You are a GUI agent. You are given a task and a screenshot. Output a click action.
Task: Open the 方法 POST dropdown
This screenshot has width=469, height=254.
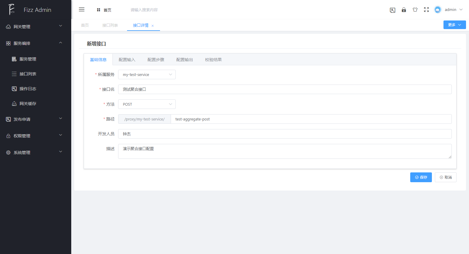point(147,104)
